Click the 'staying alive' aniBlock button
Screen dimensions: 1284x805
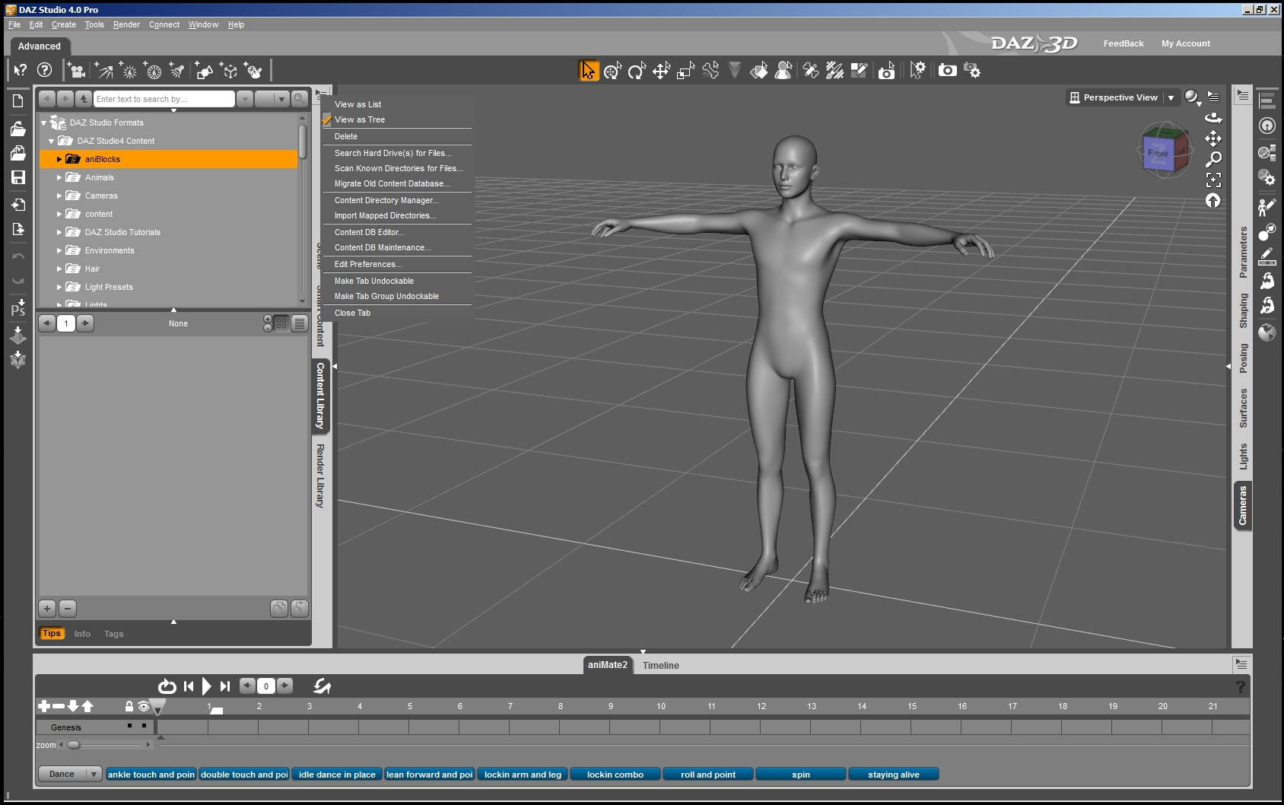(893, 775)
